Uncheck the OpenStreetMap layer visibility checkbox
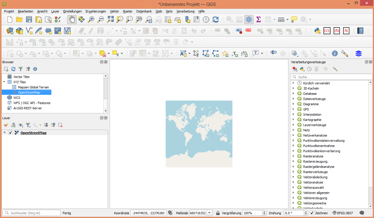The width and height of the screenshot is (374, 218). tap(11, 133)
